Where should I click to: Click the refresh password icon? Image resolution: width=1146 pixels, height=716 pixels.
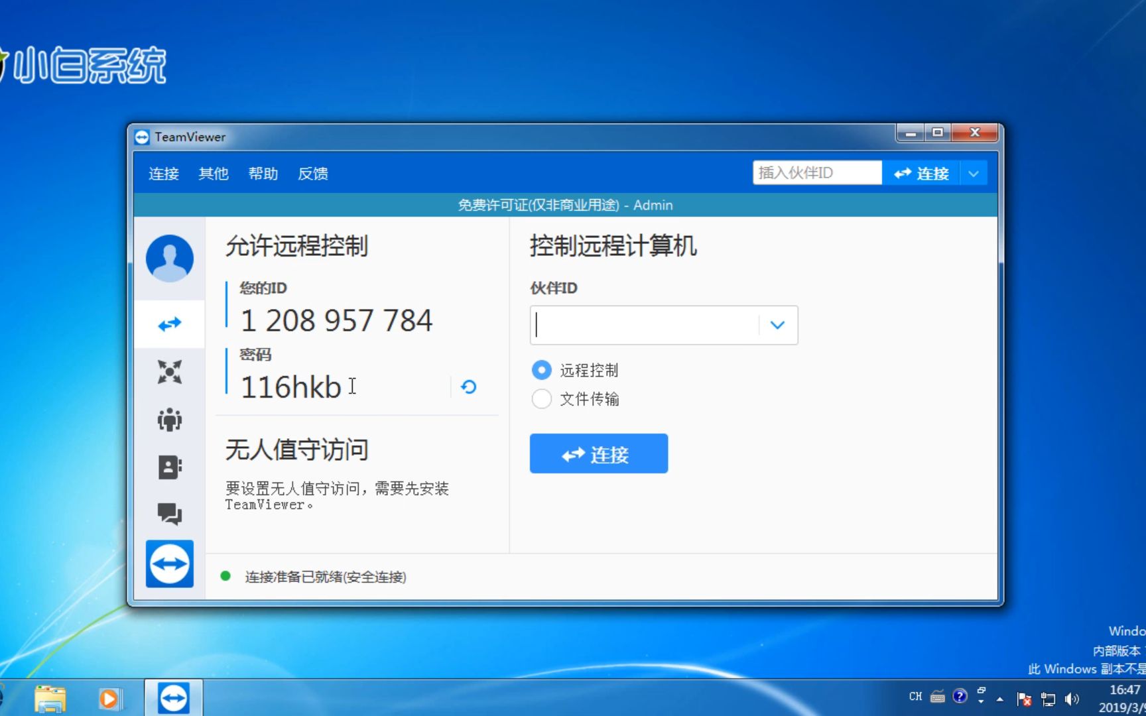coord(469,387)
